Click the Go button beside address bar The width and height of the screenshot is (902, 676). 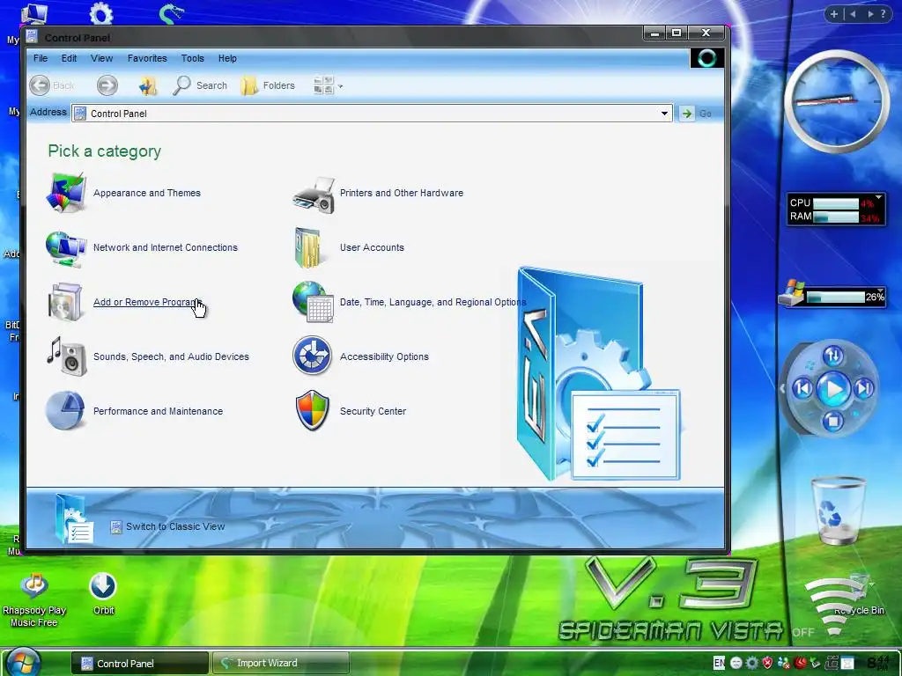click(x=696, y=114)
